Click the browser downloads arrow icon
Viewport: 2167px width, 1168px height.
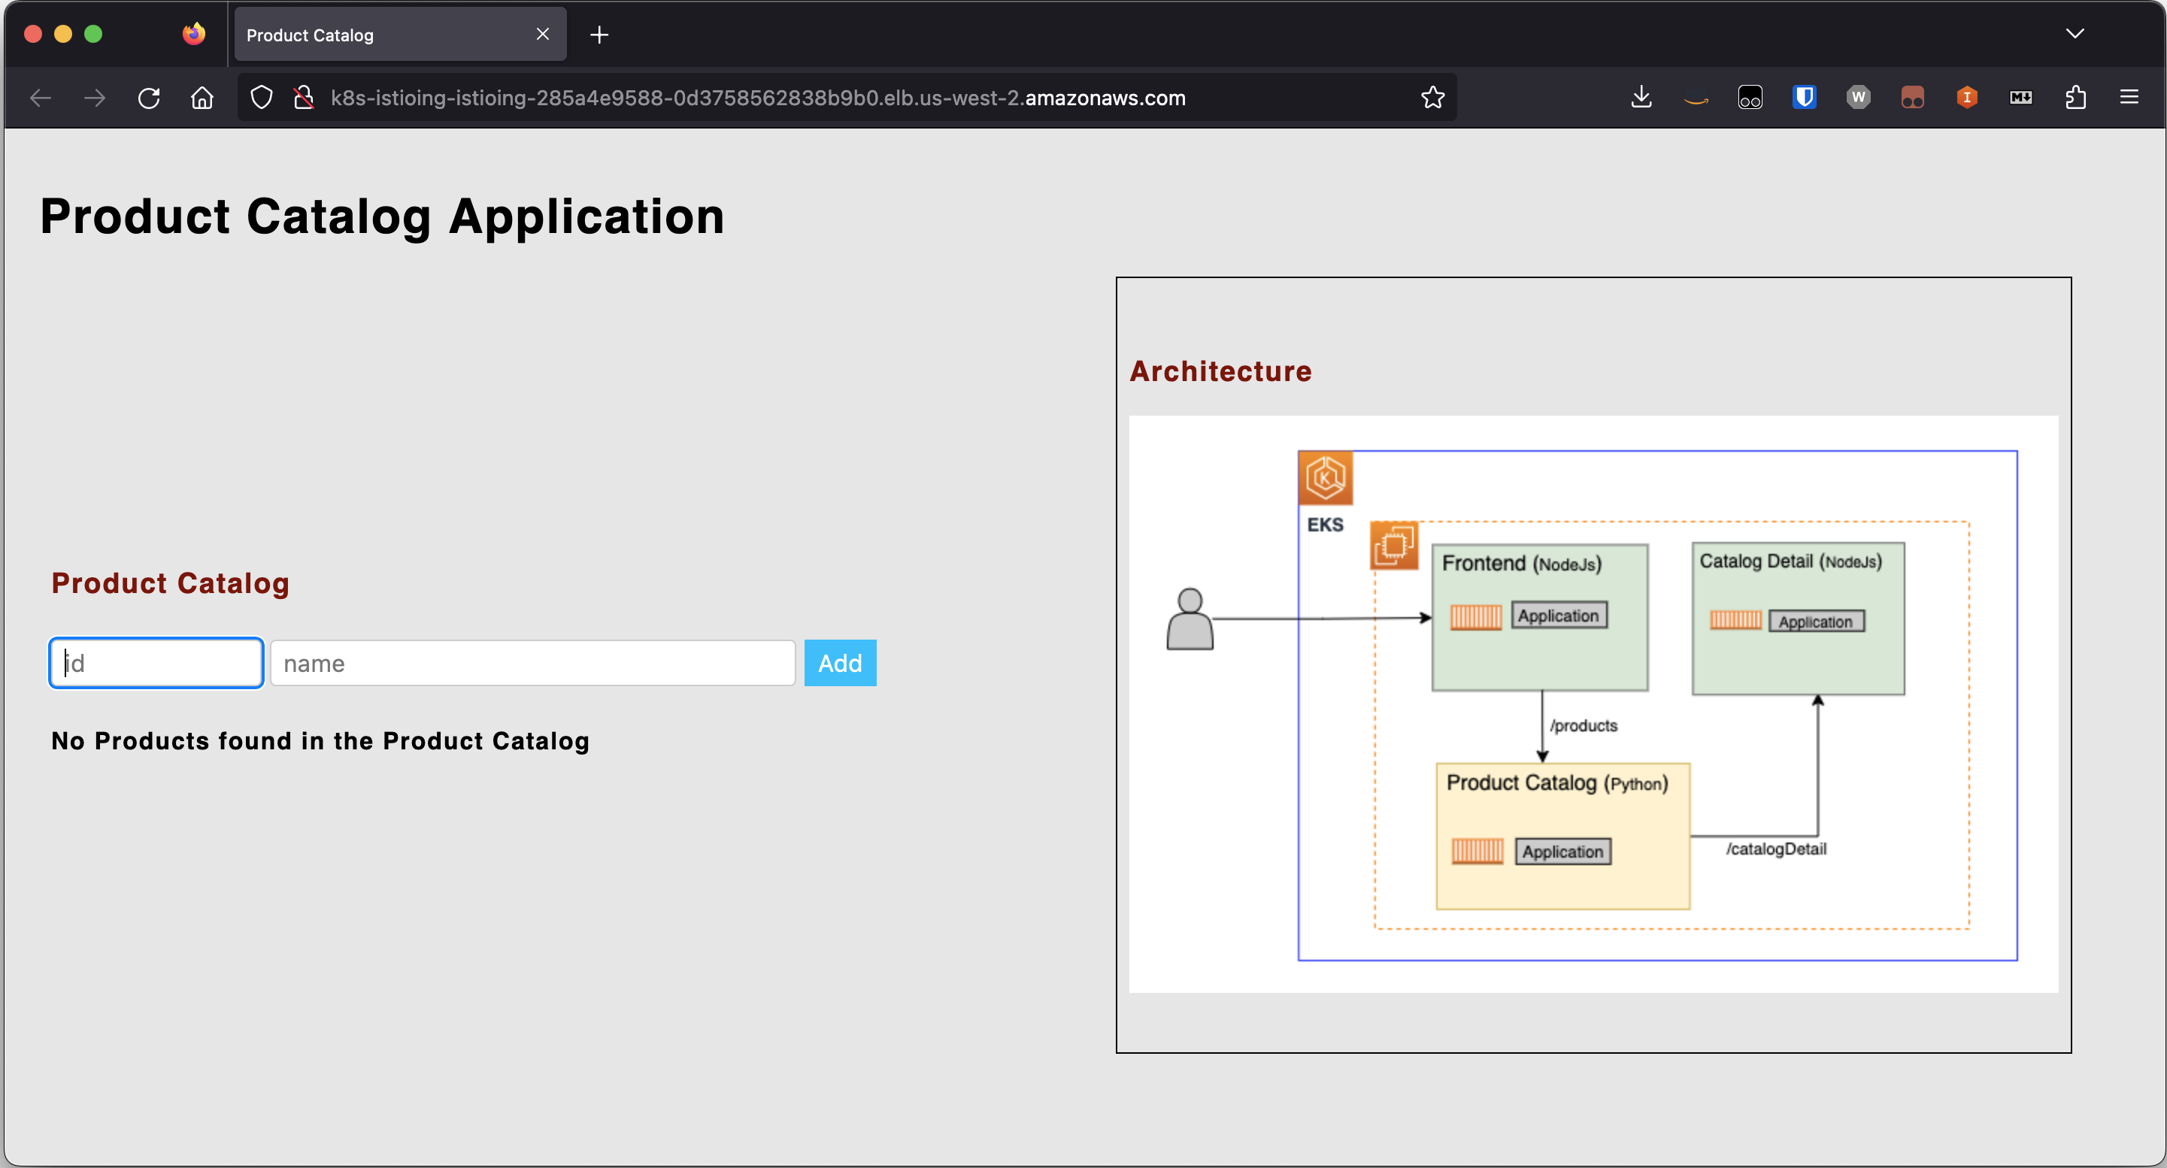[x=1641, y=98]
